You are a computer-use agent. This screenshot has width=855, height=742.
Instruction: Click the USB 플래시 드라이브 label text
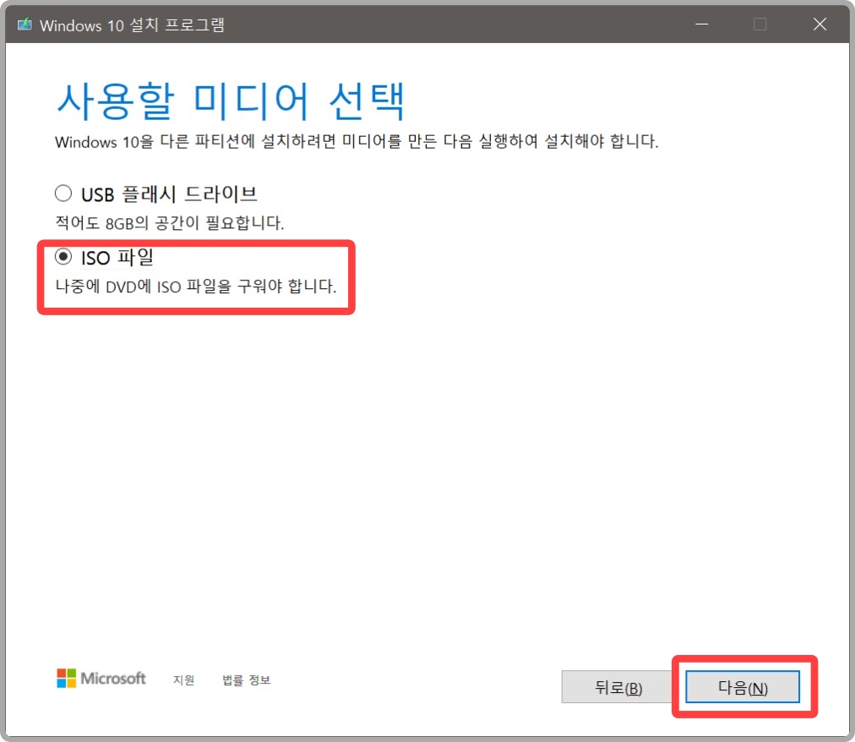[169, 193]
